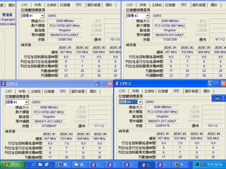Launch Internet Explorer from quick launch
The image size is (226, 169).
(x=34, y=165)
